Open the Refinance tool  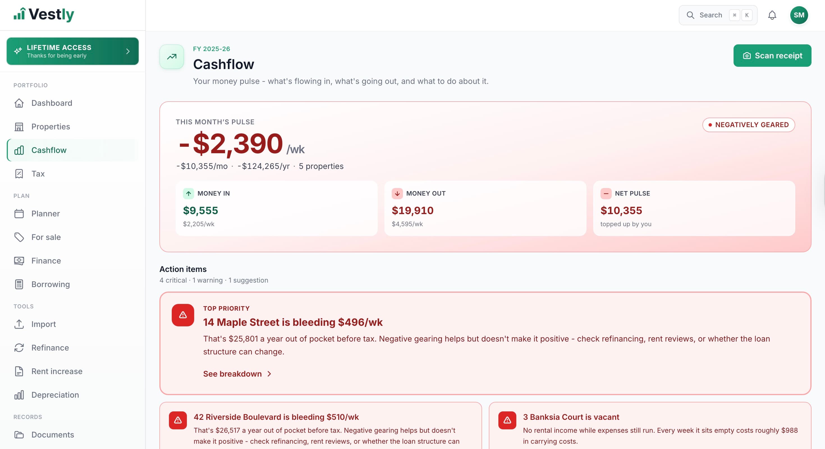(x=73, y=348)
